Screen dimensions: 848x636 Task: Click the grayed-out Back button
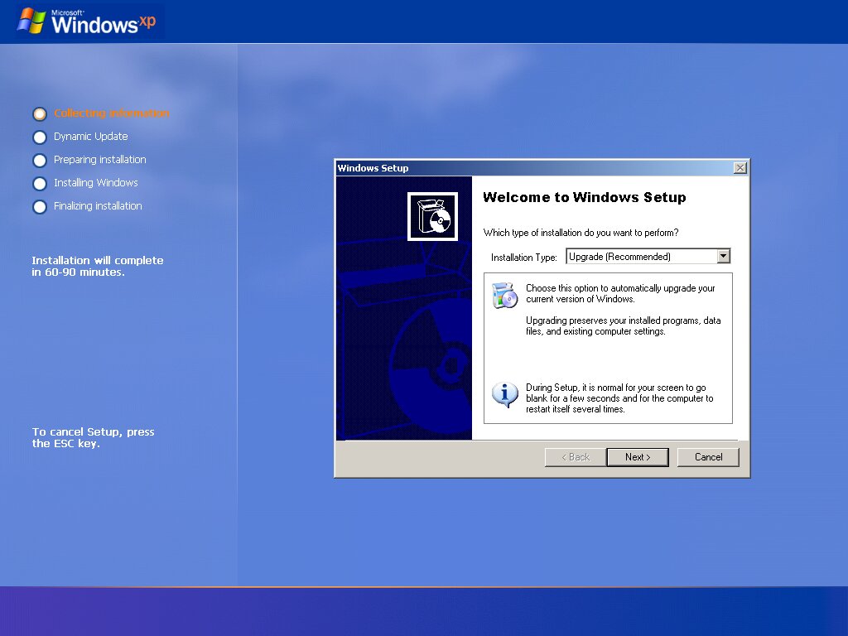(x=575, y=456)
